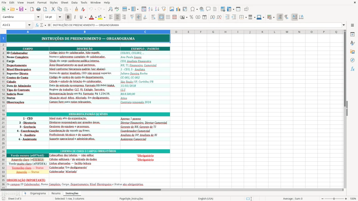Insert a chart
Image resolution: width=358 pixels, height=201 pixels.
[178, 9]
